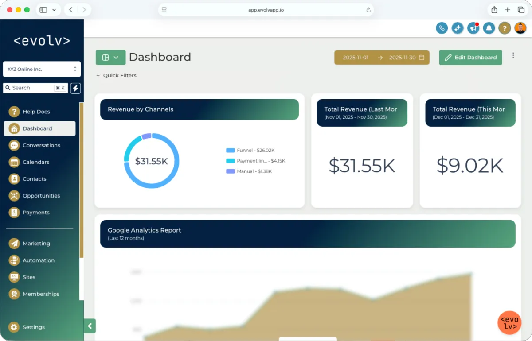Reload the page with refresh icon
532x341 pixels.
tap(368, 10)
